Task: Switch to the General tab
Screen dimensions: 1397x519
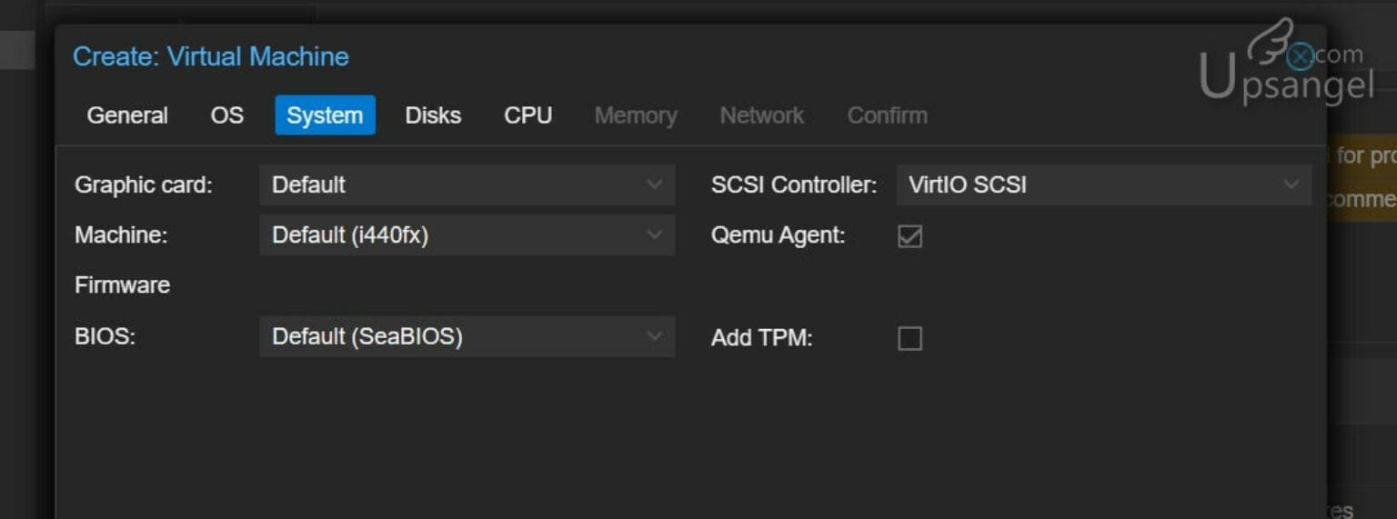Action: pyautogui.click(x=127, y=115)
